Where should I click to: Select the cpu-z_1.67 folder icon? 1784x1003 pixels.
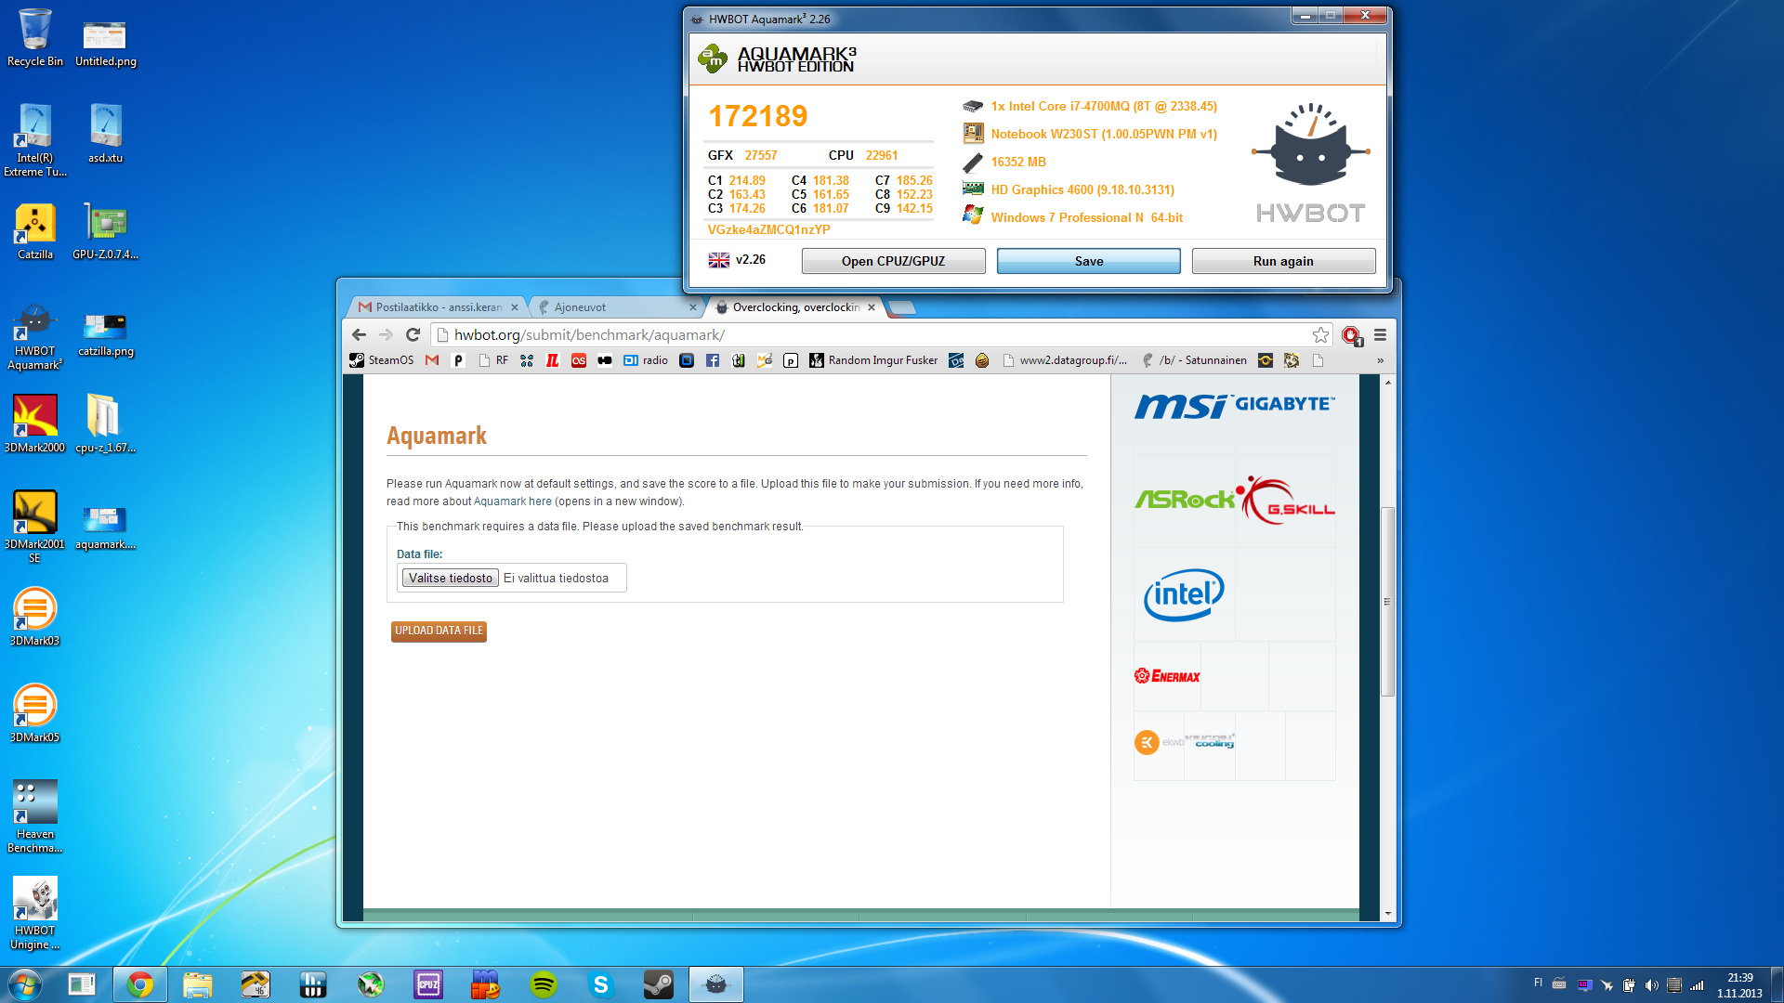tap(105, 423)
